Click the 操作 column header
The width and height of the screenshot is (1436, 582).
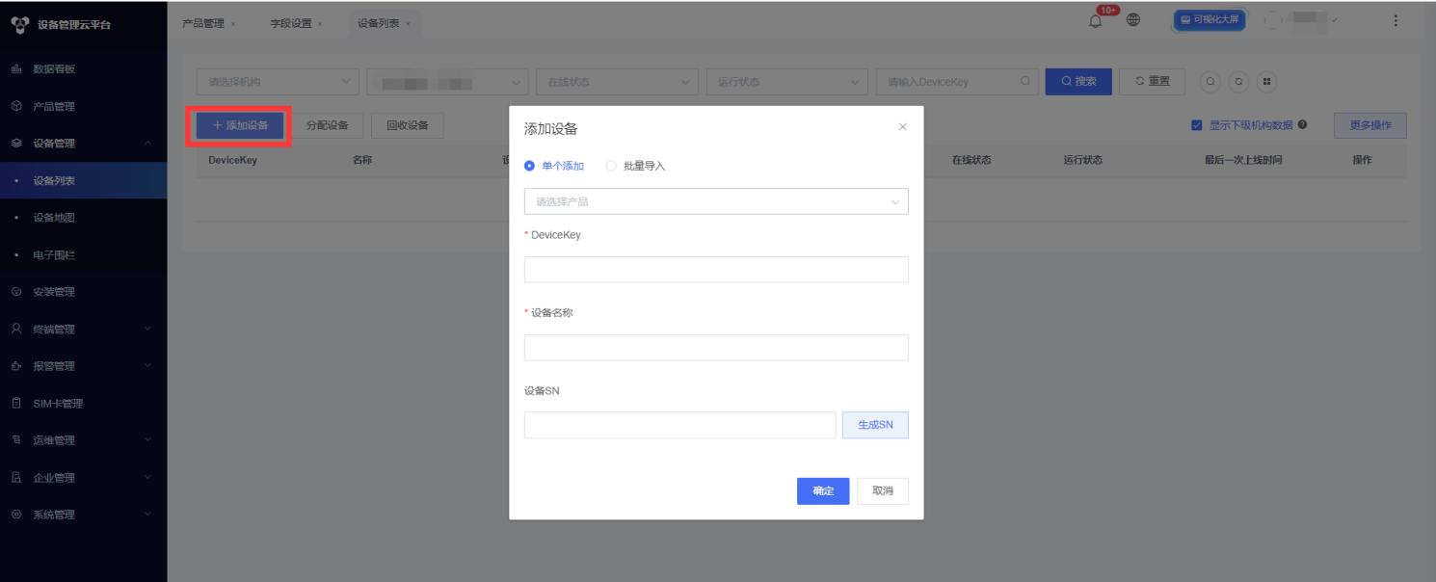click(x=1362, y=160)
